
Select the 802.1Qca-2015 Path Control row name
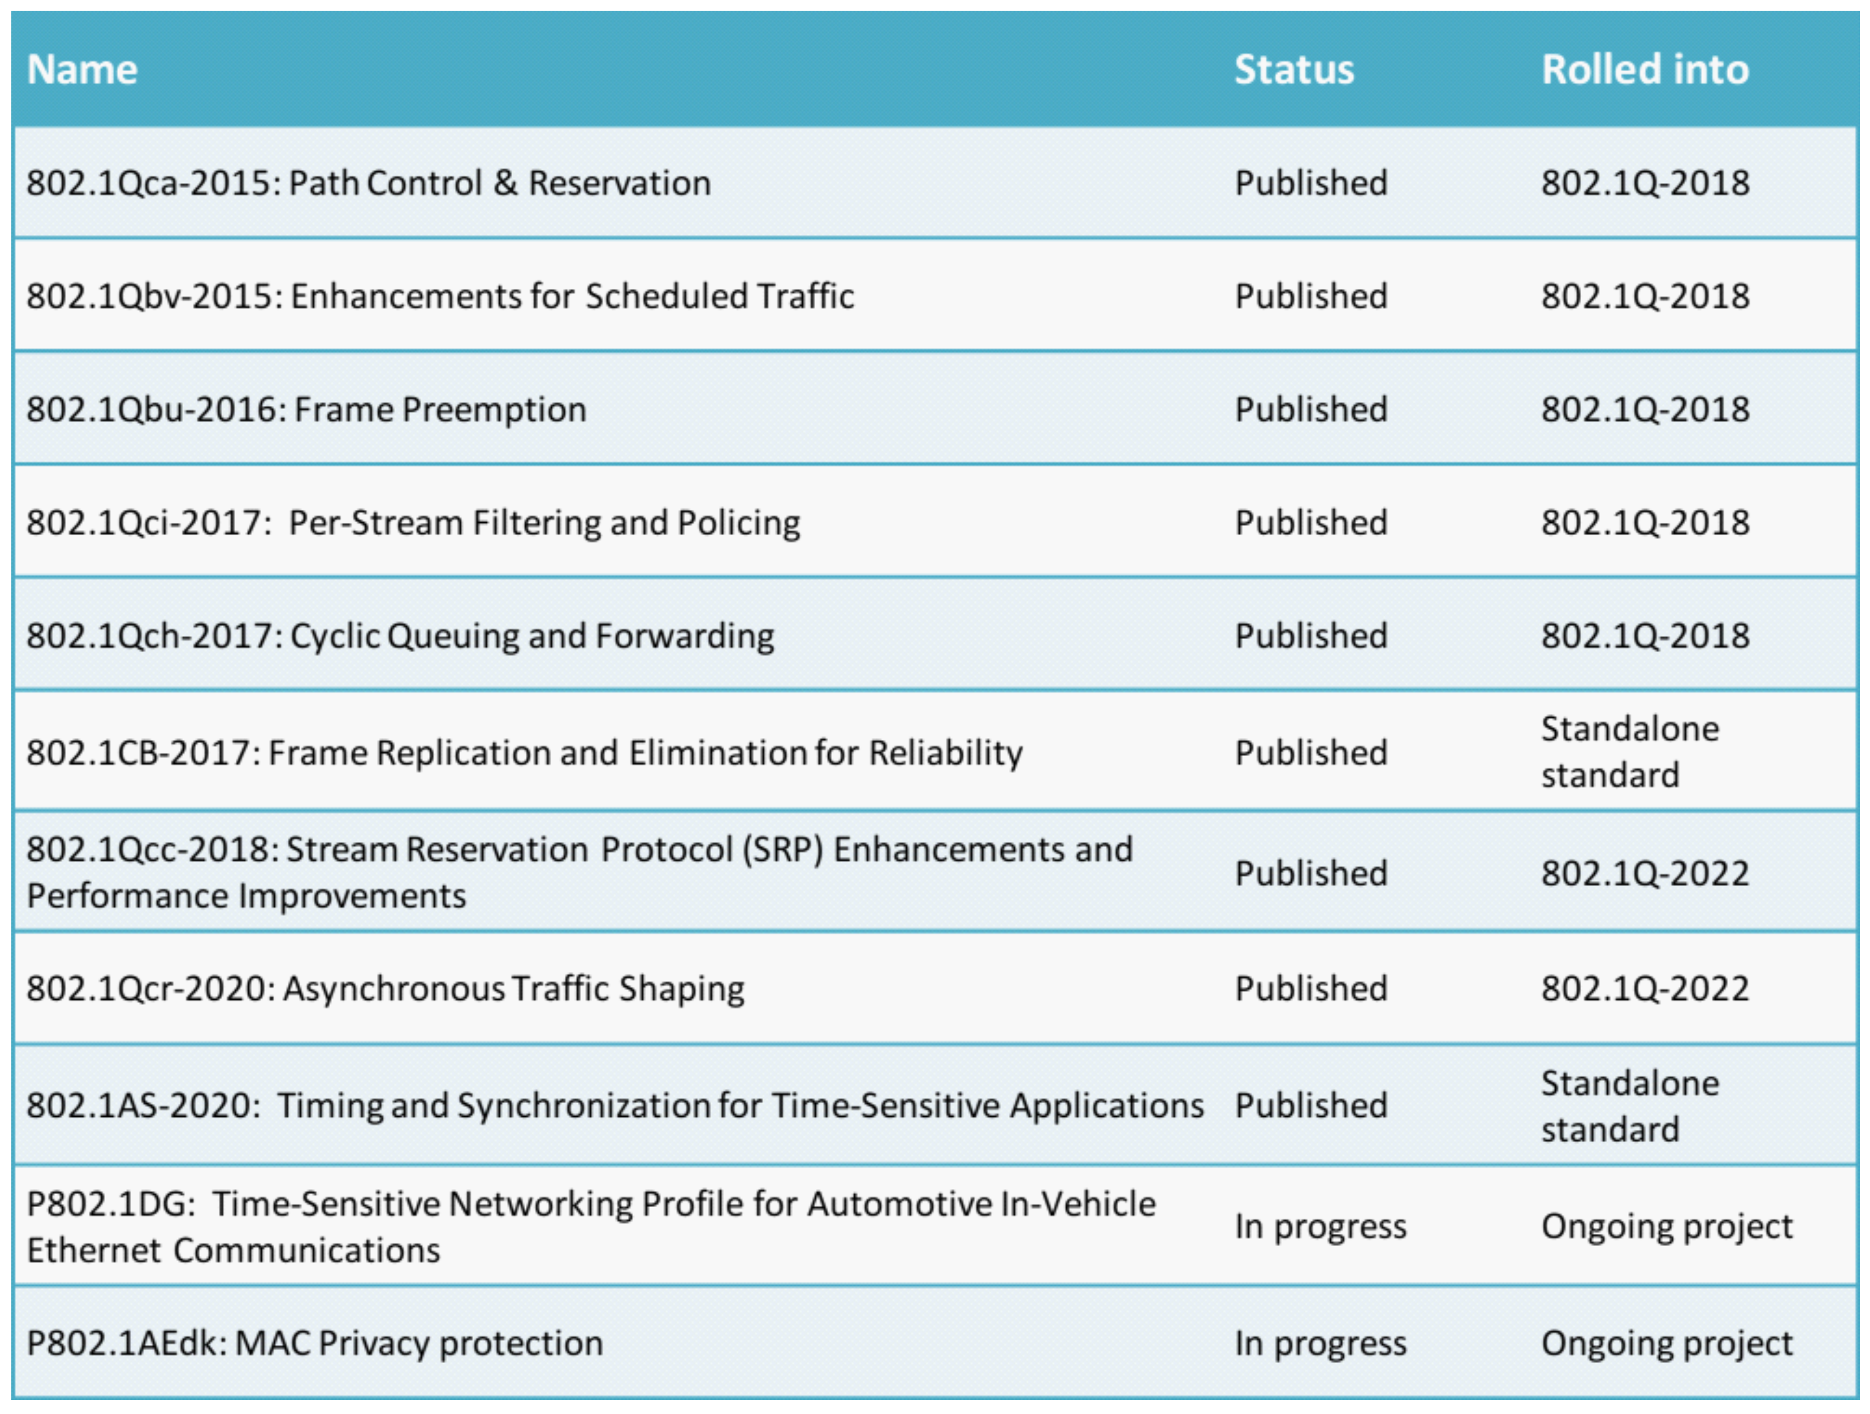point(369,184)
